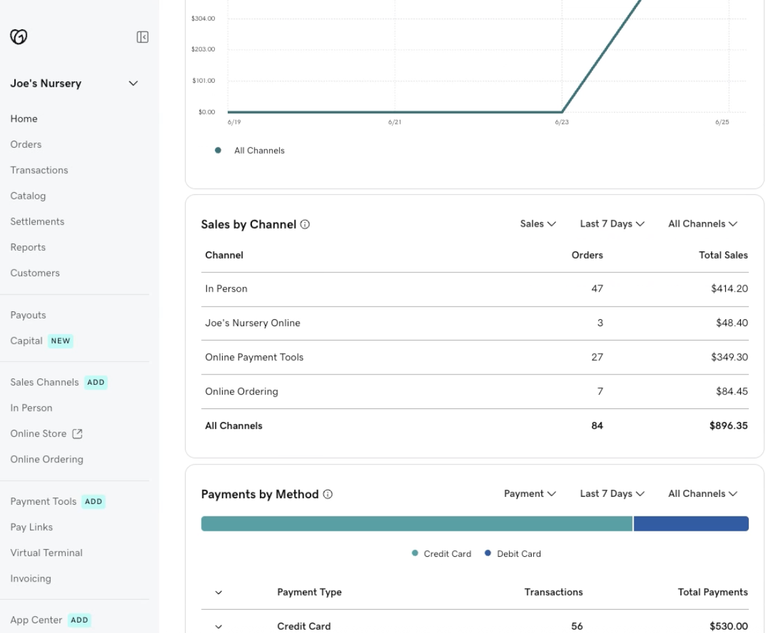Collapse the sidebar using the panel icon

pos(143,37)
